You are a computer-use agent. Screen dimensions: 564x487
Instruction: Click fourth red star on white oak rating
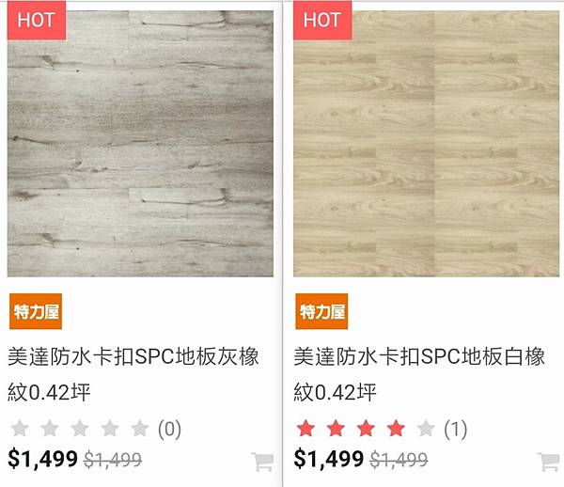pyautogui.click(x=396, y=429)
